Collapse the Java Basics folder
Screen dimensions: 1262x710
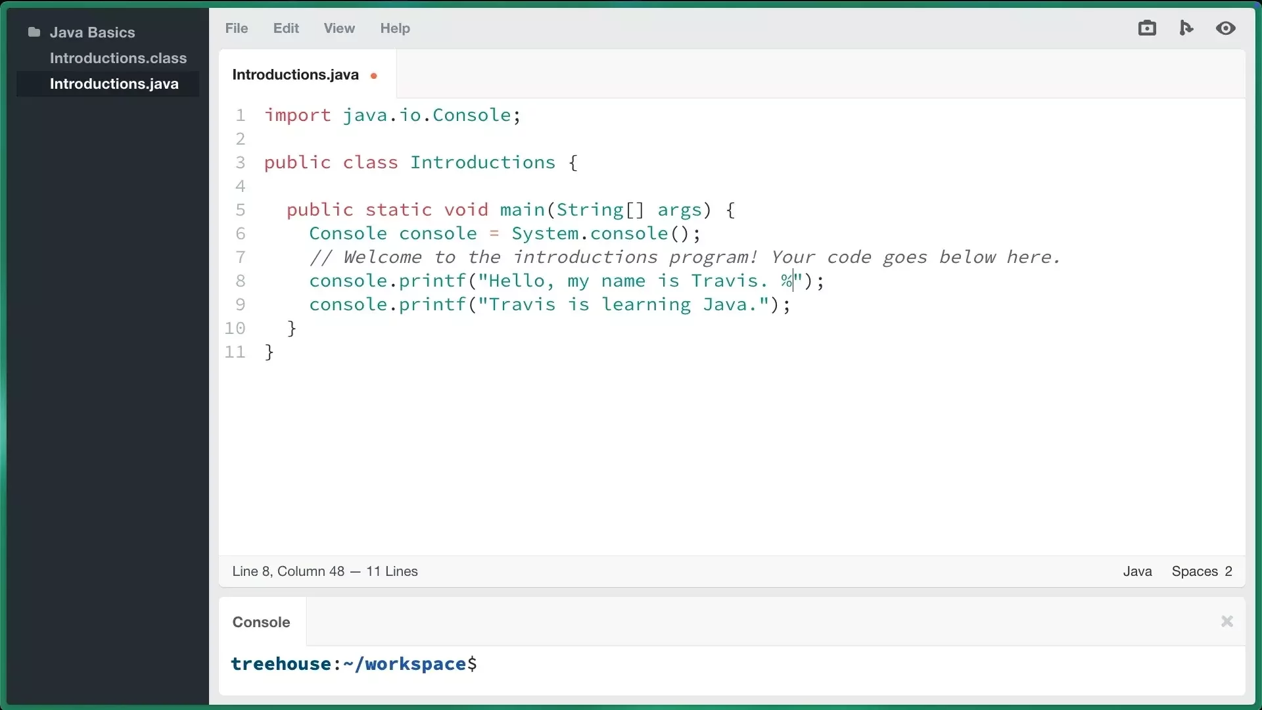coord(91,32)
